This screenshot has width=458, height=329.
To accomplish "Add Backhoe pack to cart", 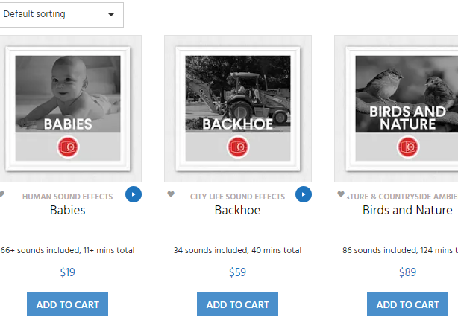I will [237, 304].
